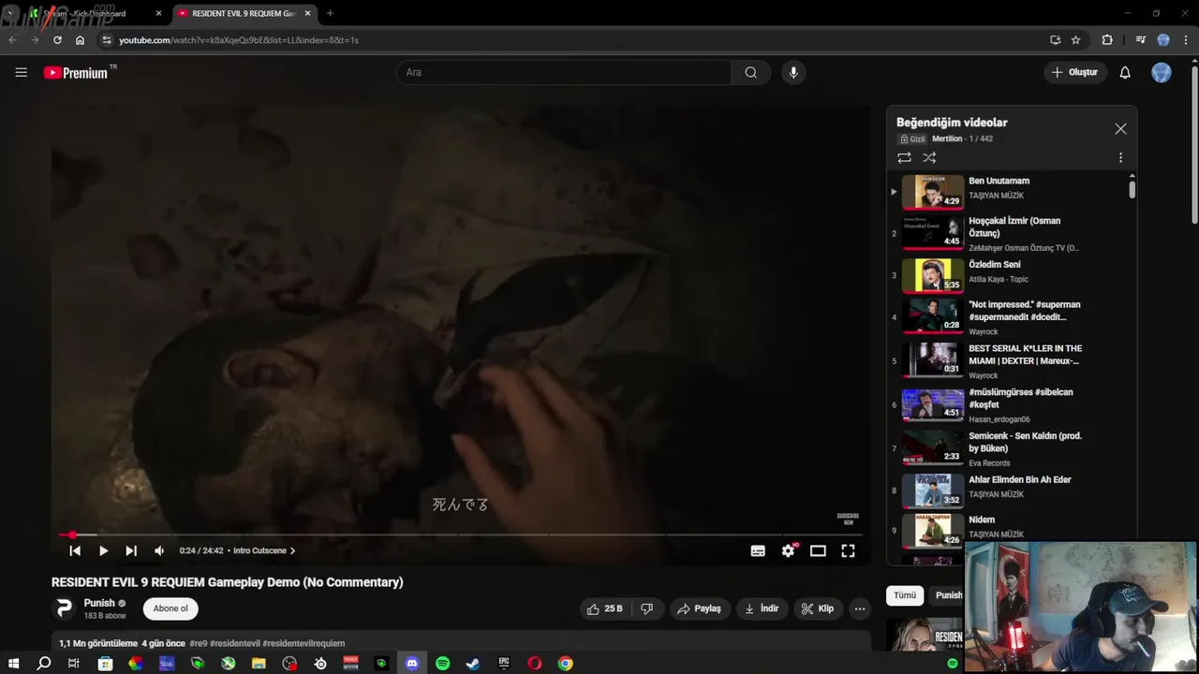
Task: Create a clip with the Klip button
Action: point(818,608)
